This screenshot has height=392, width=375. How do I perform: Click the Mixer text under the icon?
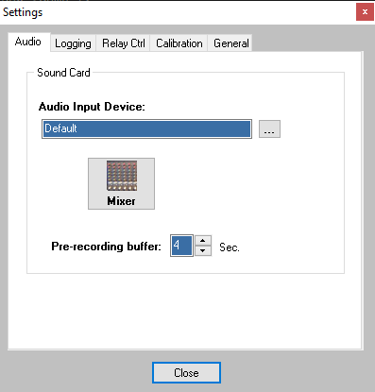click(122, 201)
